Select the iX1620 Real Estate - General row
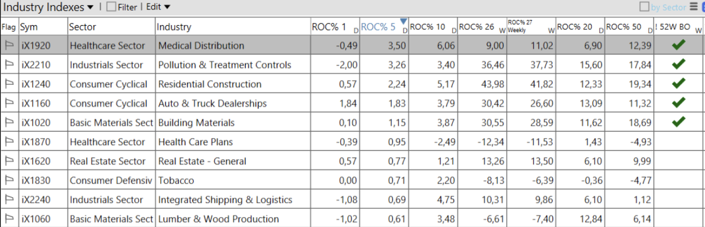 pos(352,161)
